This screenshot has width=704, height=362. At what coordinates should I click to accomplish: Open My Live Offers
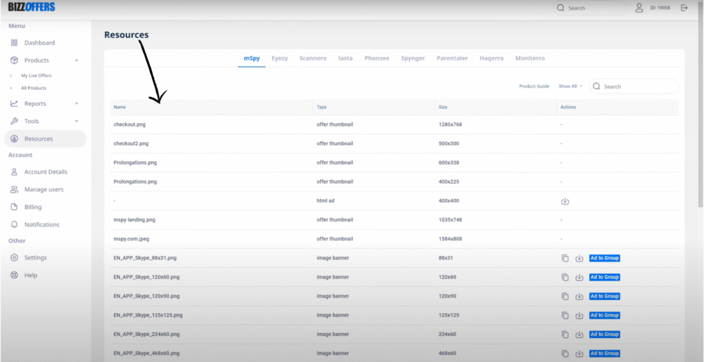36,76
